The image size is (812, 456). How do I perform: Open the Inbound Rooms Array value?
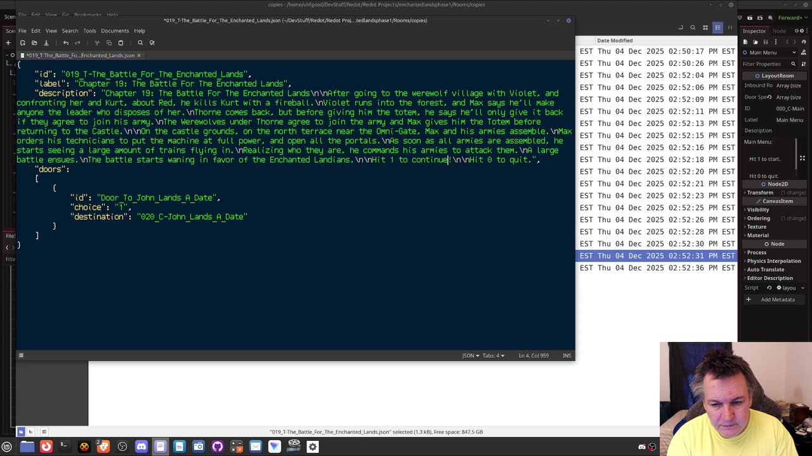[x=790, y=85]
